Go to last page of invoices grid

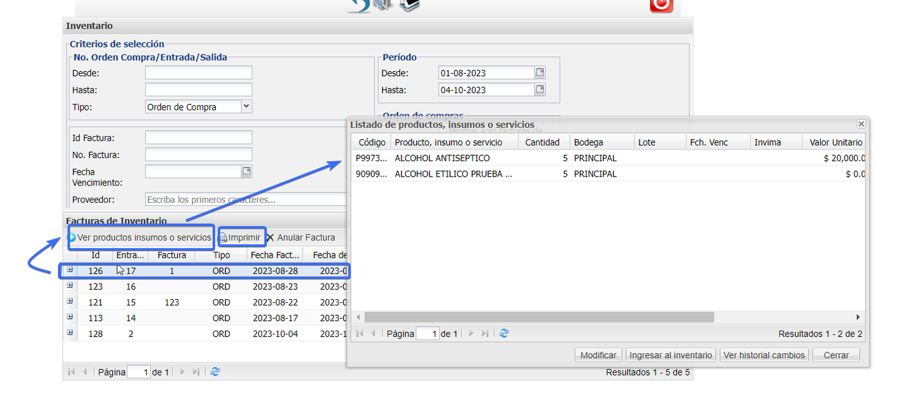click(196, 372)
